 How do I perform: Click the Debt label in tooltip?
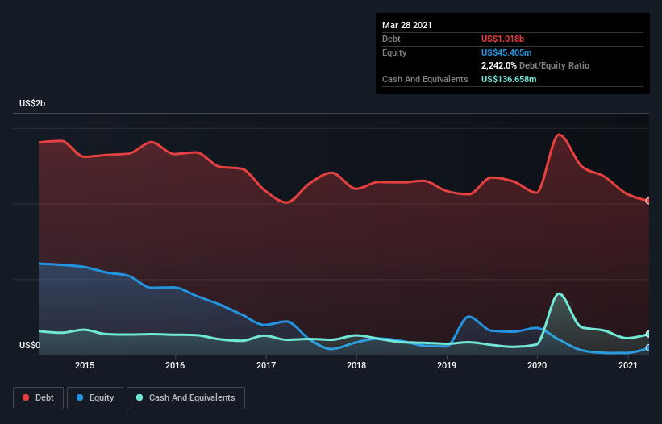(391, 39)
